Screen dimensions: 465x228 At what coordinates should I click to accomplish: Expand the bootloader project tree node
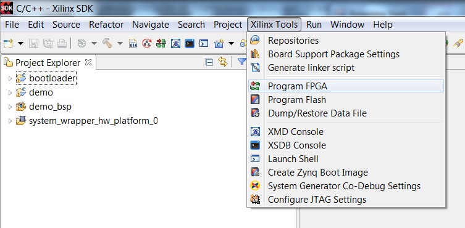click(10, 78)
